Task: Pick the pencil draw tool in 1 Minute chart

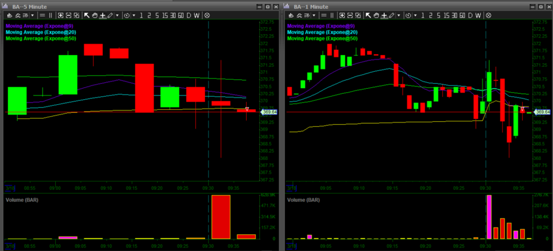Action: coord(392,15)
